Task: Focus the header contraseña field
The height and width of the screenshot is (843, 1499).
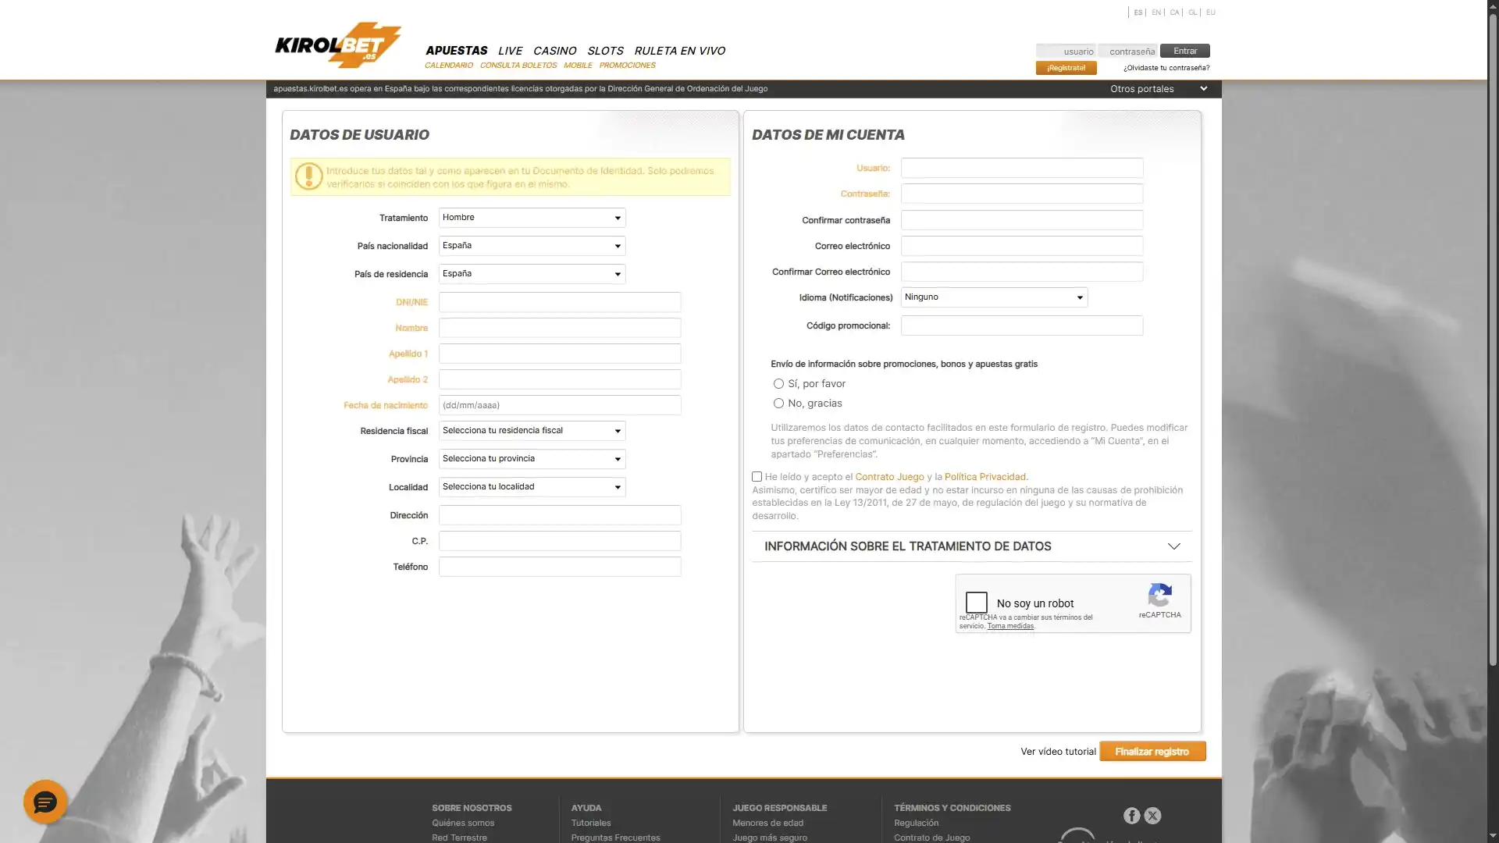Action: (1127, 51)
